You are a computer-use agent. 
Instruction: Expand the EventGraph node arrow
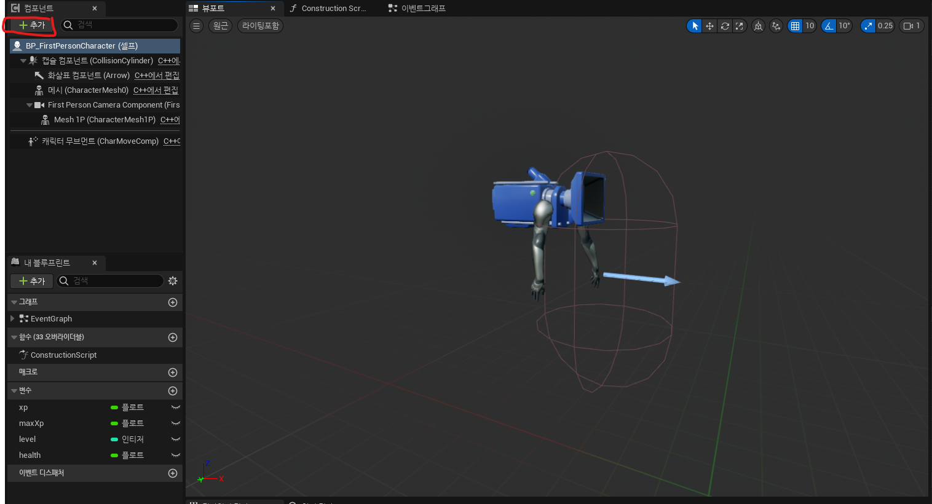point(12,319)
